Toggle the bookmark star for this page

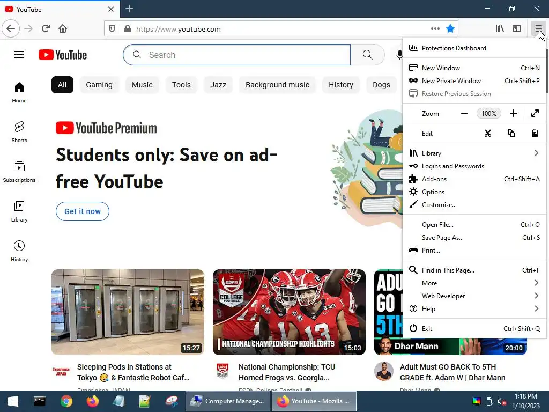coord(450,28)
